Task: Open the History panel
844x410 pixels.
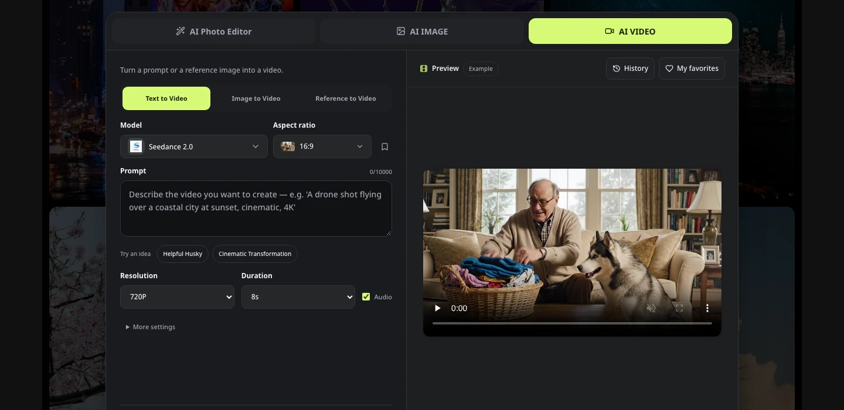Action: tap(630, 69)
